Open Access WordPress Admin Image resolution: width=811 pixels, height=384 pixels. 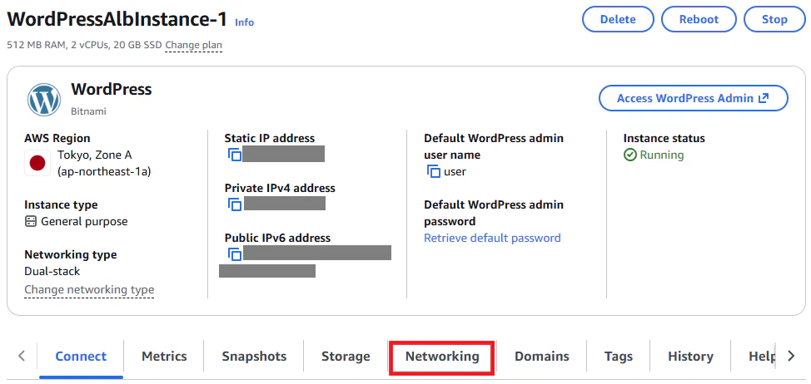[x=693, y=98]
